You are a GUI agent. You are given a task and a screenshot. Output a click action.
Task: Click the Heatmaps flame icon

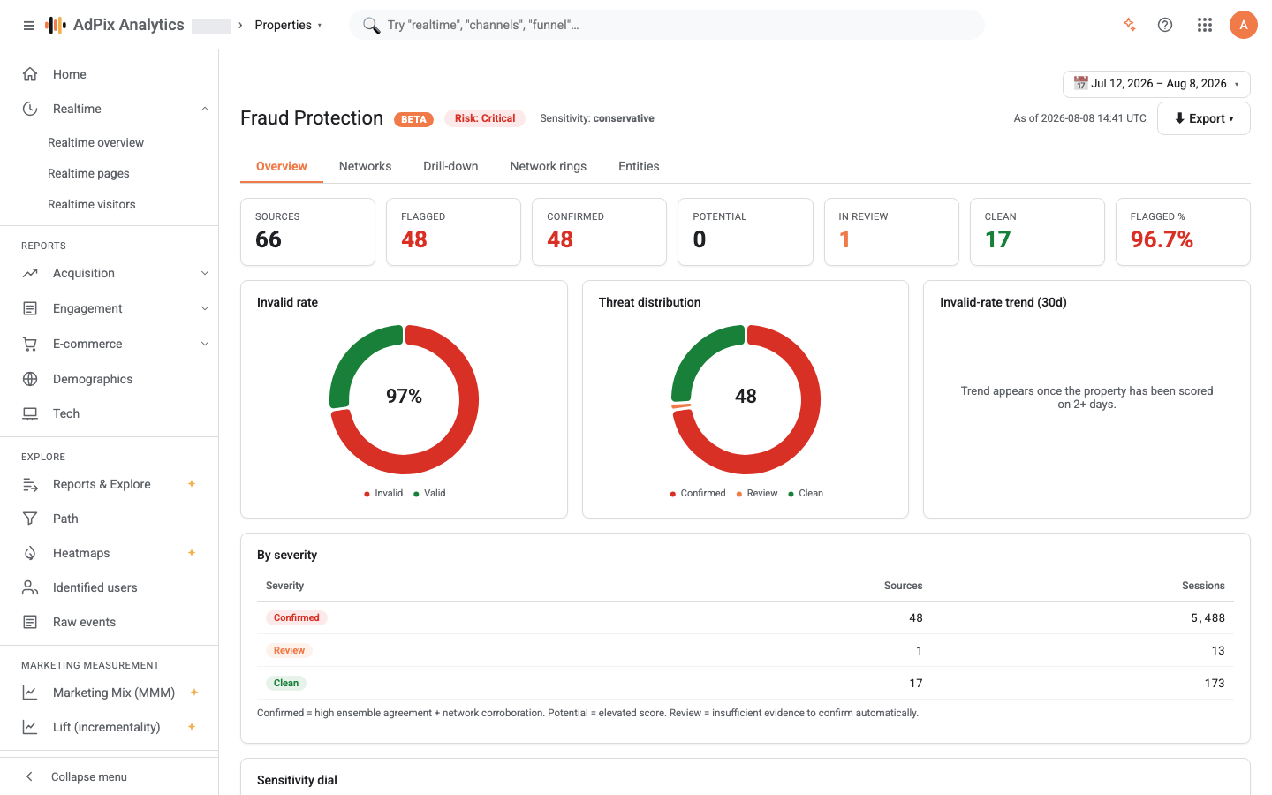click(30, 553)
